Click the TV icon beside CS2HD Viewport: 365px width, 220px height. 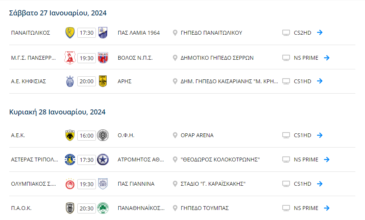click(286, 33)
